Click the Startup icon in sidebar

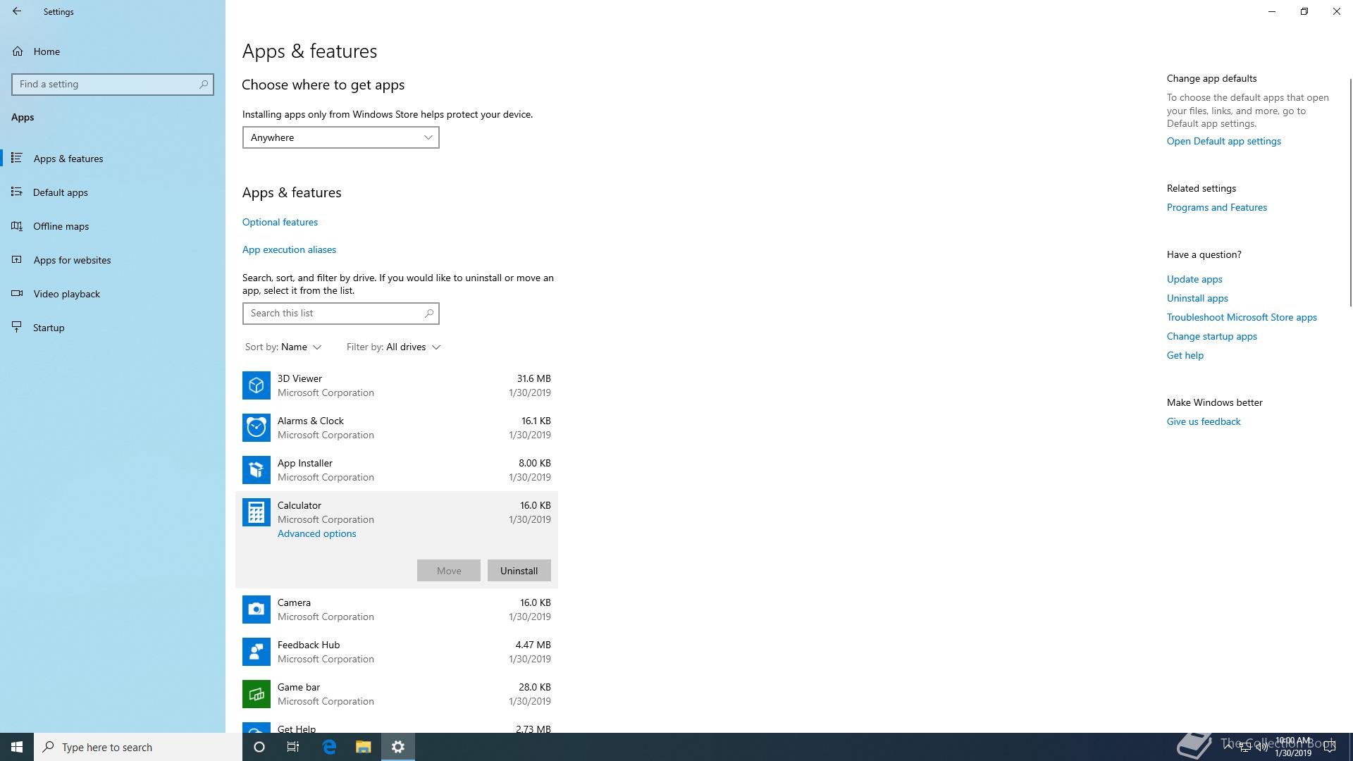pos(17,328)
